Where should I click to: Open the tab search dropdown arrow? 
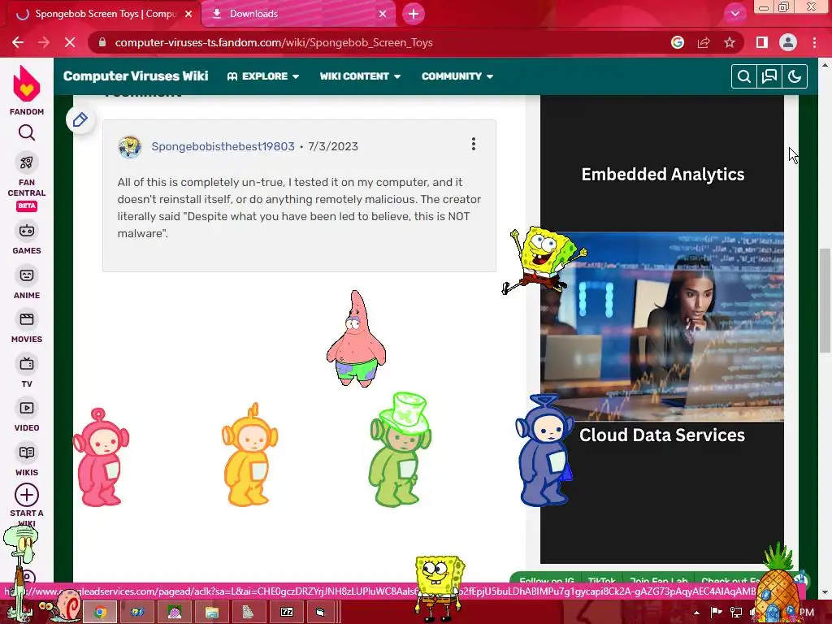click(734, 14)
